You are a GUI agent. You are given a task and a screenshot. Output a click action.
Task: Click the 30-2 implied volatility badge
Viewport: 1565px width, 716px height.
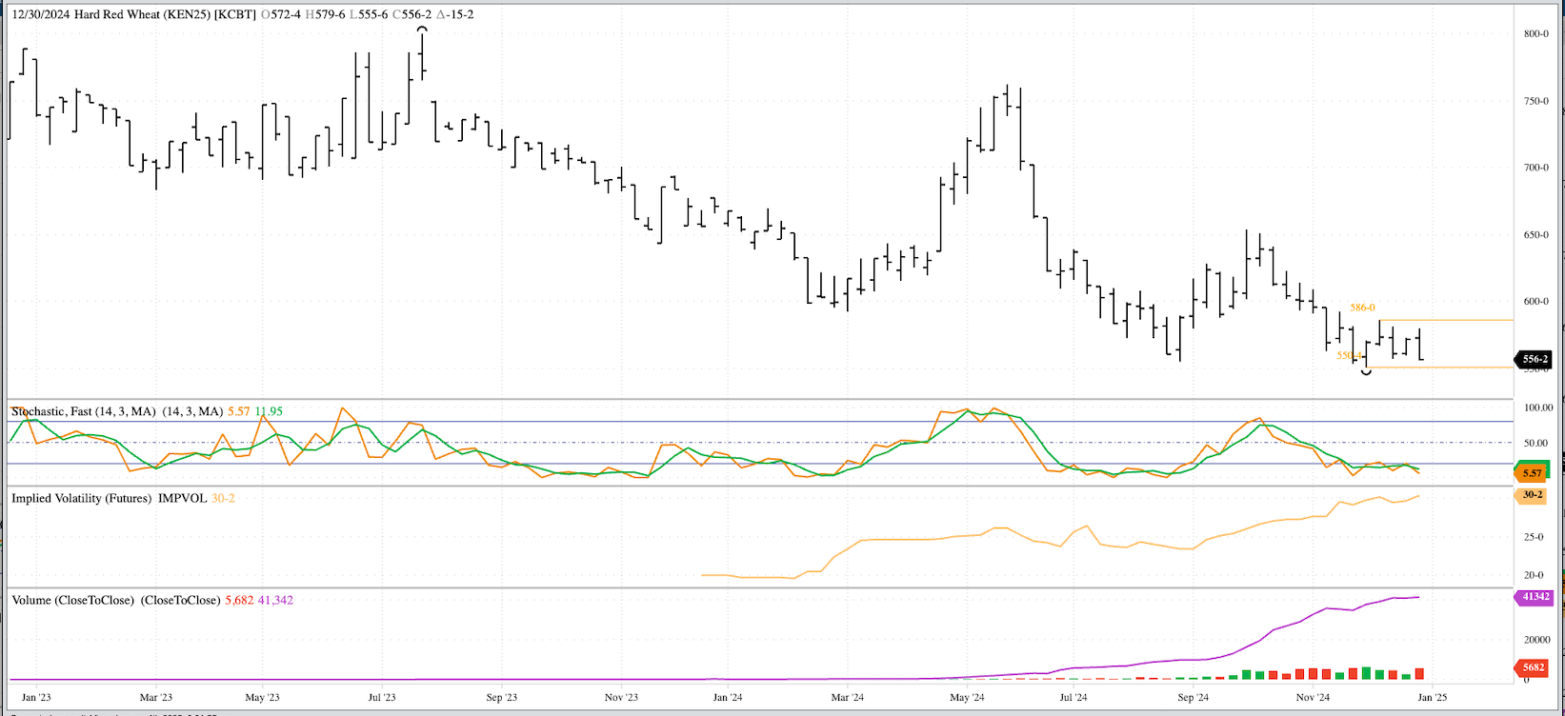click(1533, 495)
